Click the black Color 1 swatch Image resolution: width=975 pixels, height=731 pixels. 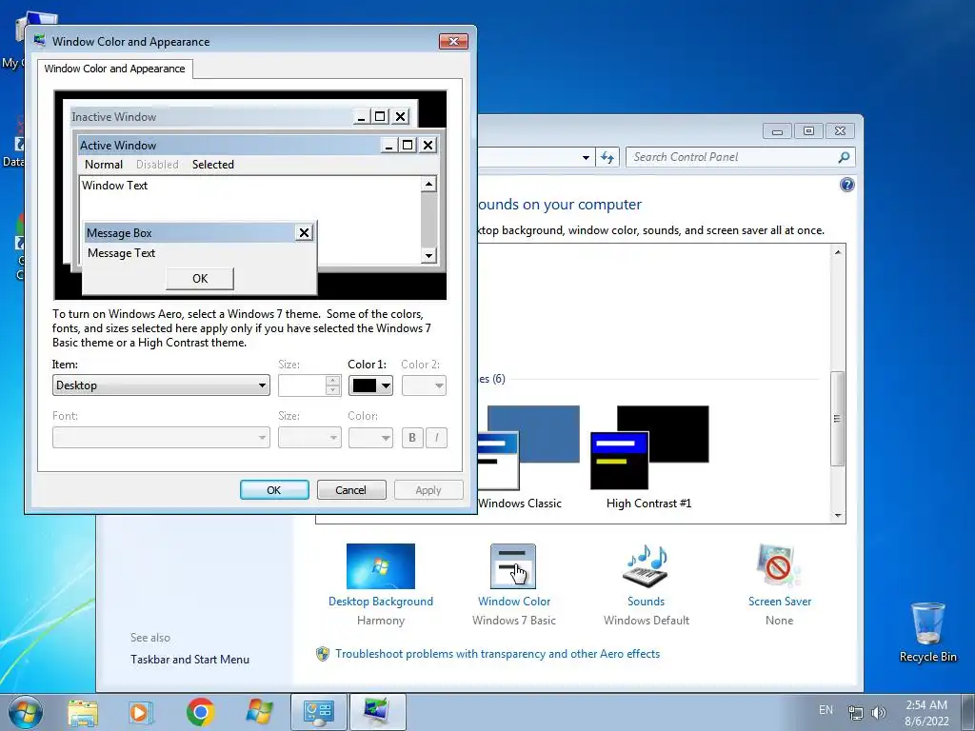(x=365, y=386)
